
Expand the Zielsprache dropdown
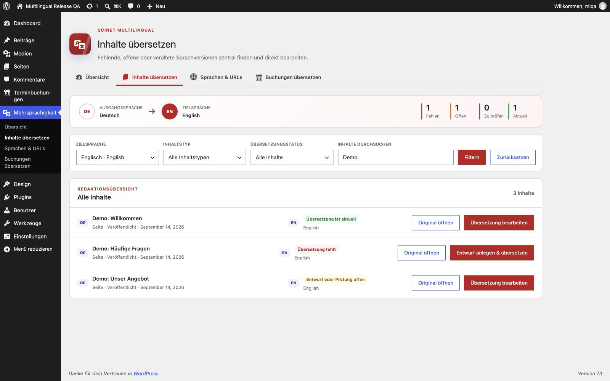point(117,157)
